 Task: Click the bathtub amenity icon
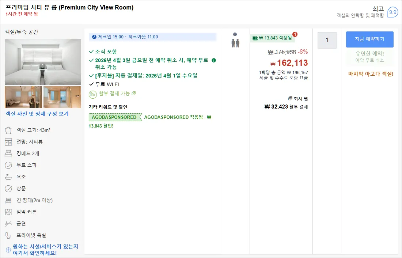pos(8,177)
